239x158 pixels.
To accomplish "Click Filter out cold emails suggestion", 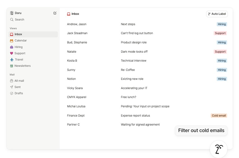I will coord(201,130).
